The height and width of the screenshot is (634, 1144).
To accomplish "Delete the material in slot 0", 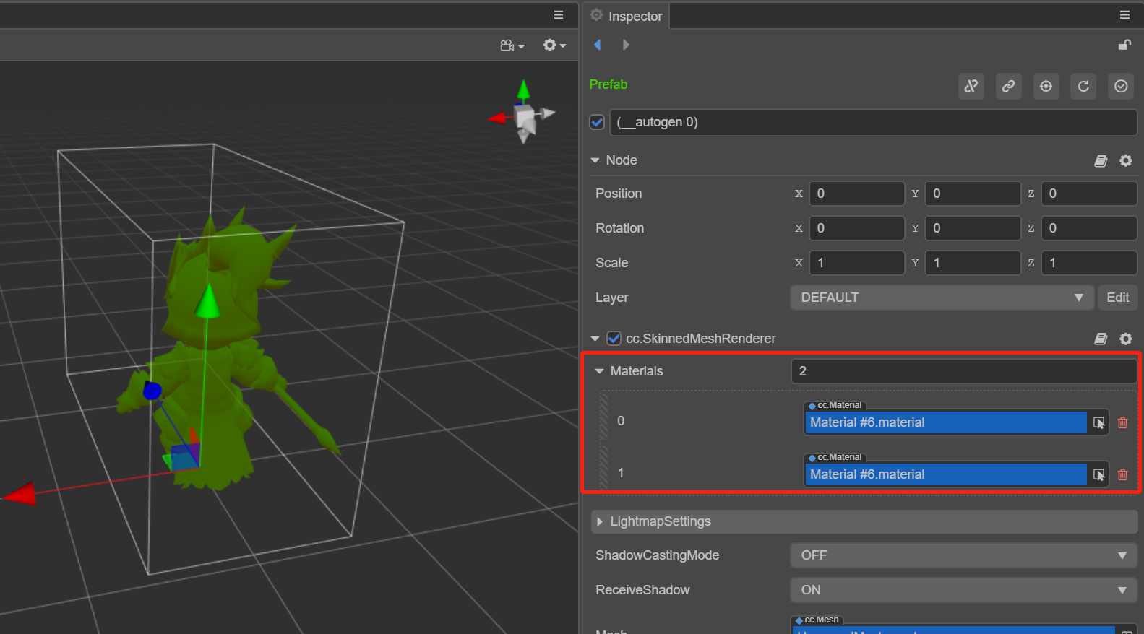I will click(x=1123, y=422).
